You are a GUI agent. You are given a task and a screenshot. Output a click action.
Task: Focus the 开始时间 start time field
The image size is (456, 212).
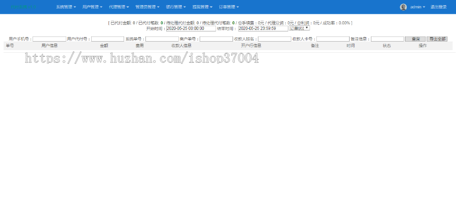coord(191,28)
